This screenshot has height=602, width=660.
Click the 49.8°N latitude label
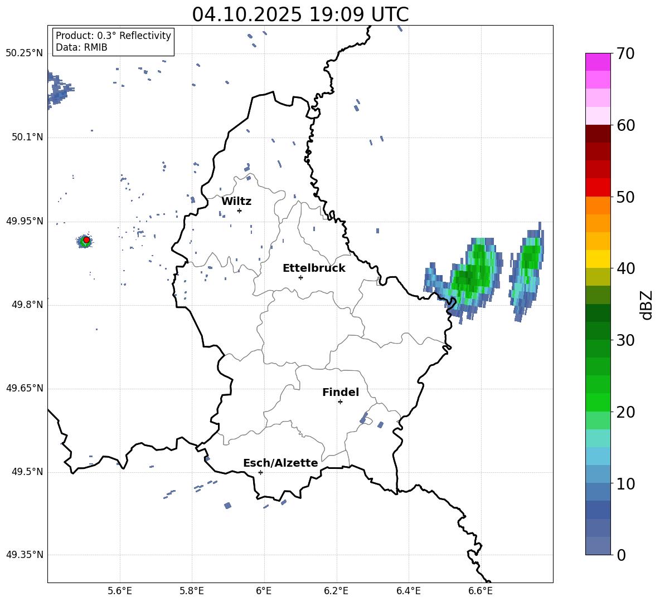pyautogui.click(x=27, y=305)
